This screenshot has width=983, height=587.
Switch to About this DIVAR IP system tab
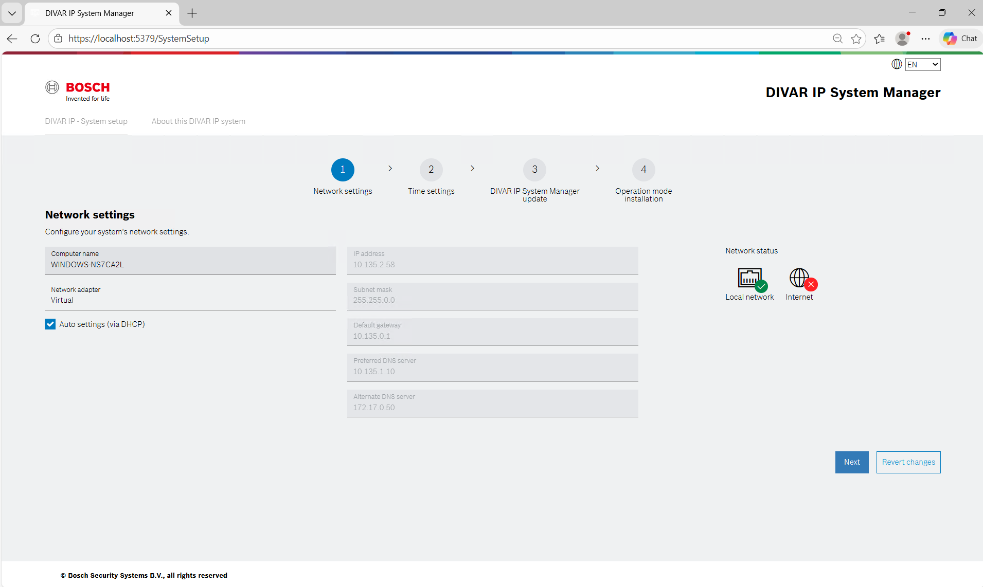click(x=198, y=121)
